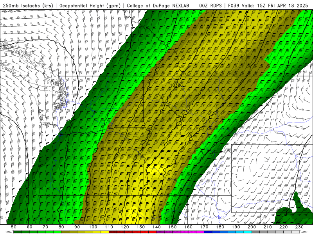Click the '00Z RDPS' model run label
313x234 pixels.
tap(210, 5)
